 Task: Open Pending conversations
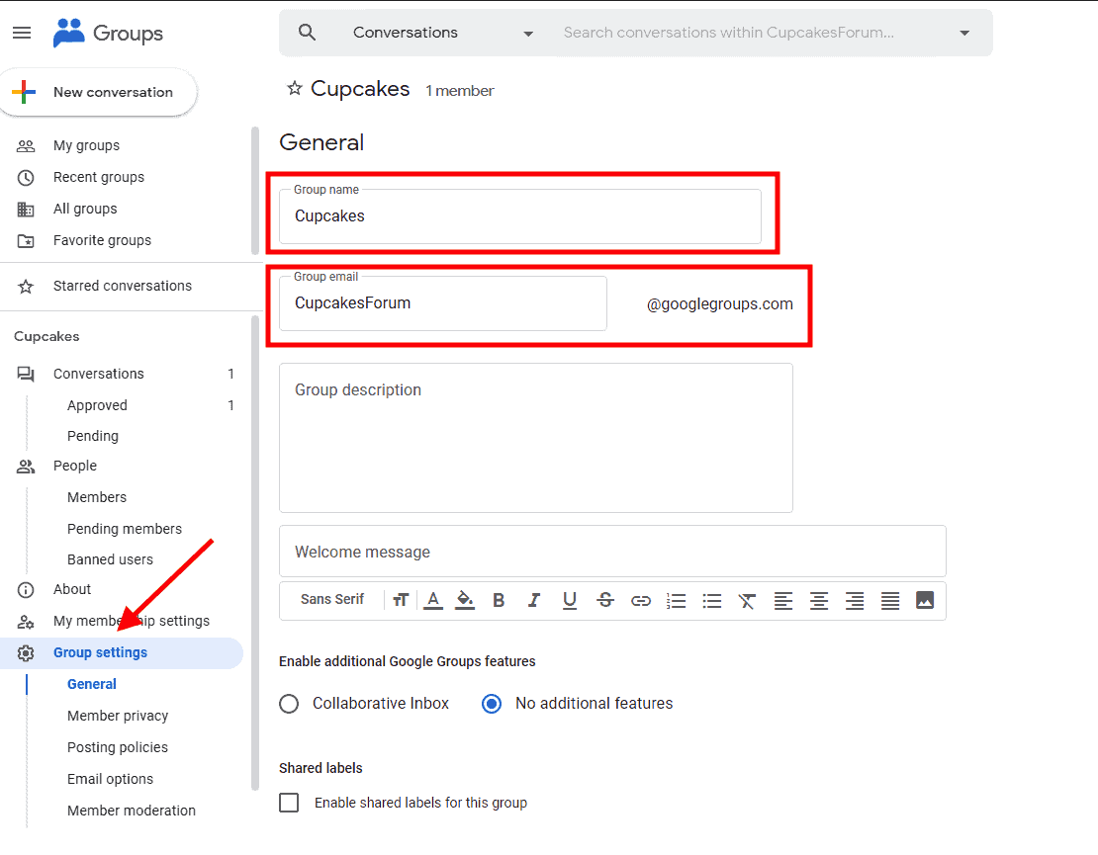92,436
